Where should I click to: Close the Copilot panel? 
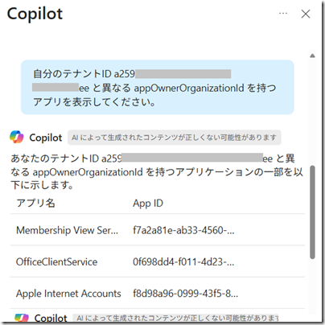[x=306, y=14]
